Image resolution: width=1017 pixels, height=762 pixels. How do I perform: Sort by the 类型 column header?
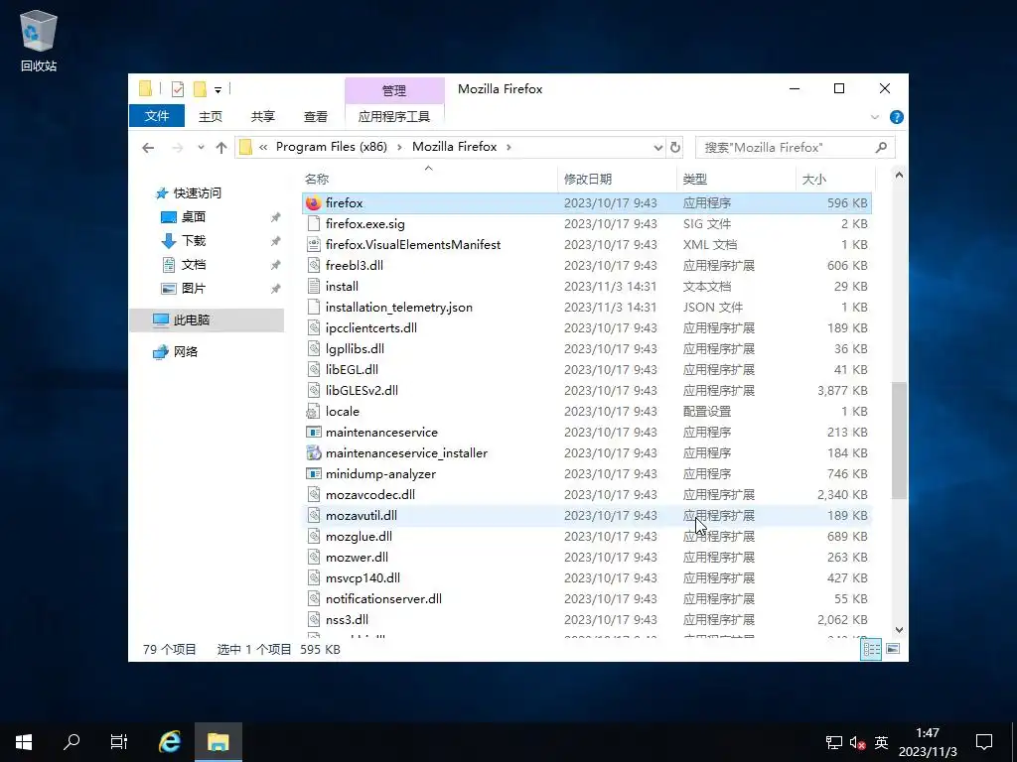pos(736,180)
